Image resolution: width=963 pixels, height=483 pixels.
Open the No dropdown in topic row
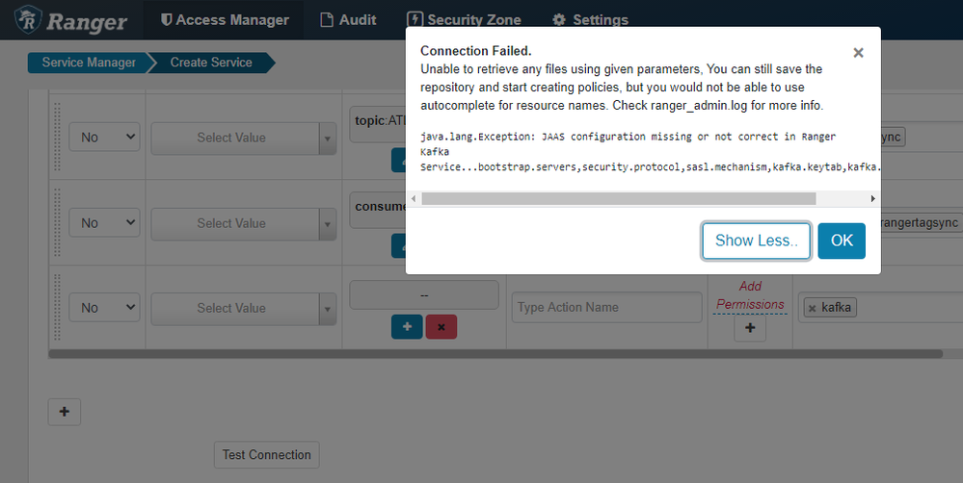pos(104,138)
